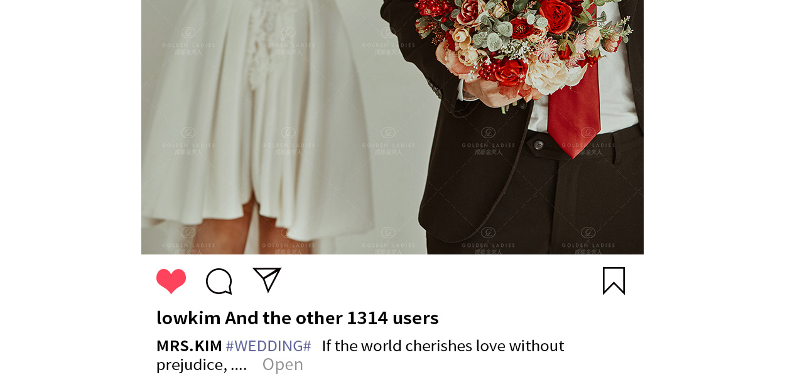785x377 pixels.
Task: Share the post using the paper plane icon
Action: click(x=267, y=280)
